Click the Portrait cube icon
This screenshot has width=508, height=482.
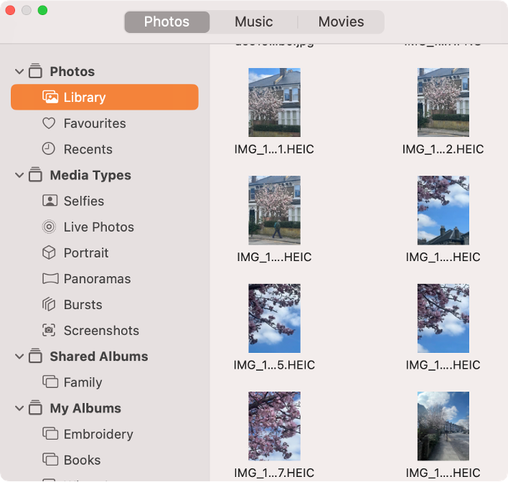[x=49, y=252]
